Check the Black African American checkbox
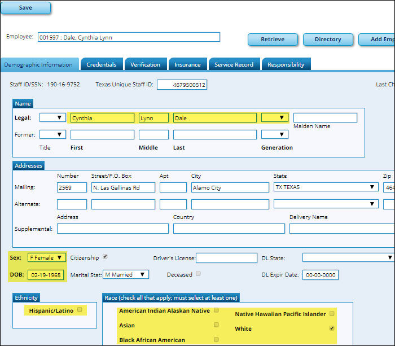 [216, 339]
